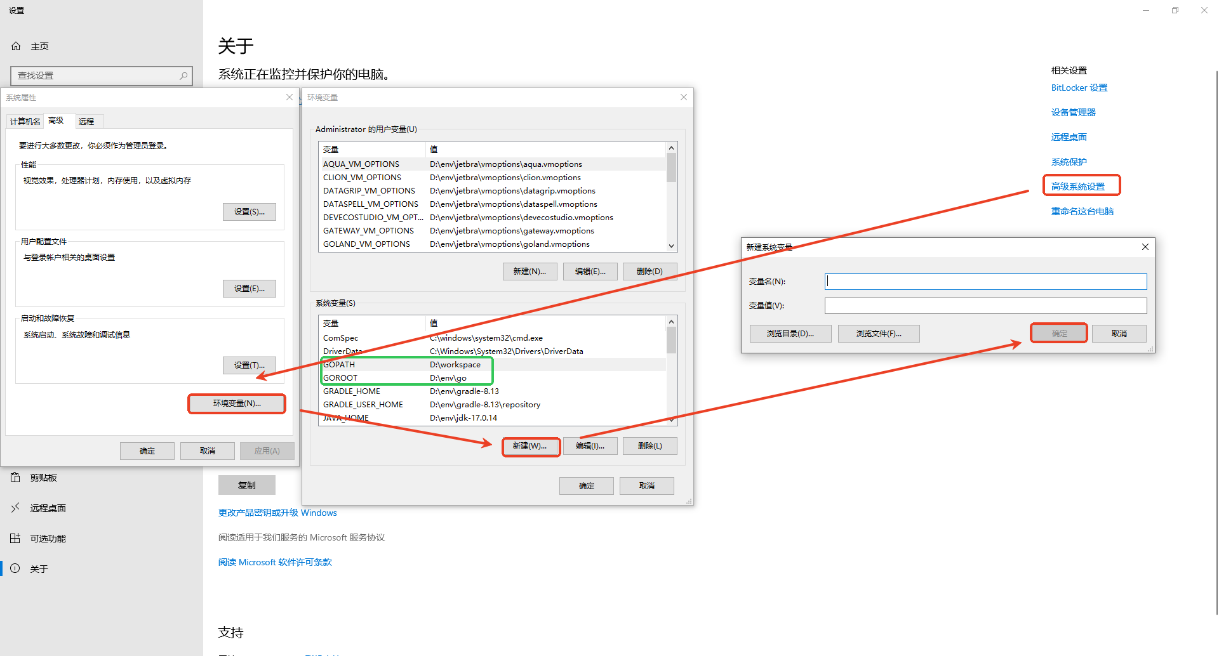Select GRADLE_HOME system variable row
The image size is (1219, 656).
click(x=493, y=391)
